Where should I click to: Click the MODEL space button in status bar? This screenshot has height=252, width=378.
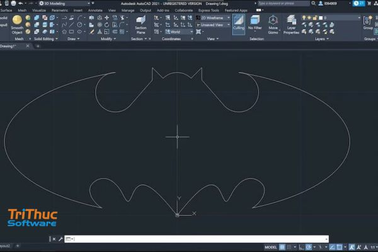pyautogui.click(x=270, y=247)
